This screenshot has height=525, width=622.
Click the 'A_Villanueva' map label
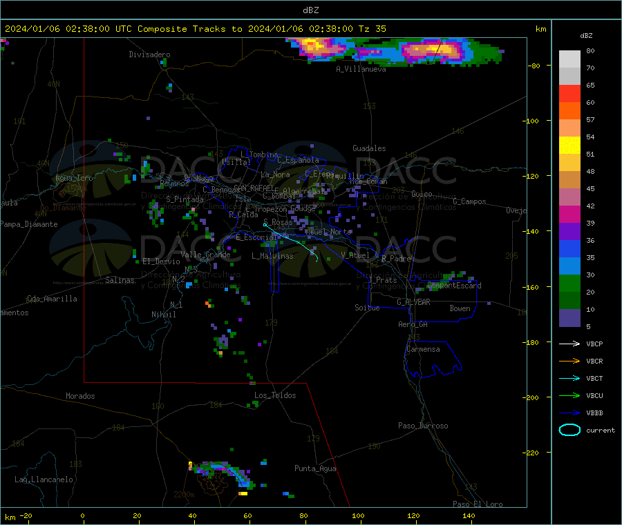point(361,69)
